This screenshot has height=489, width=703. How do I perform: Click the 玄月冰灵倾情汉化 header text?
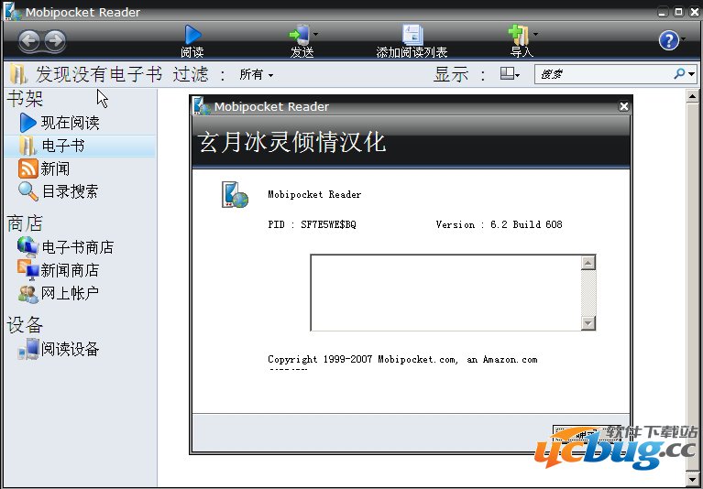point(292,143)
